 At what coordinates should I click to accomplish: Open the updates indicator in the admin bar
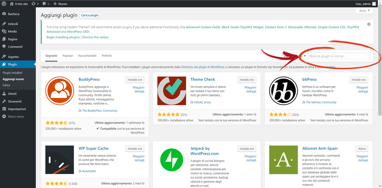pyautogui.click(x=35, y=4)
